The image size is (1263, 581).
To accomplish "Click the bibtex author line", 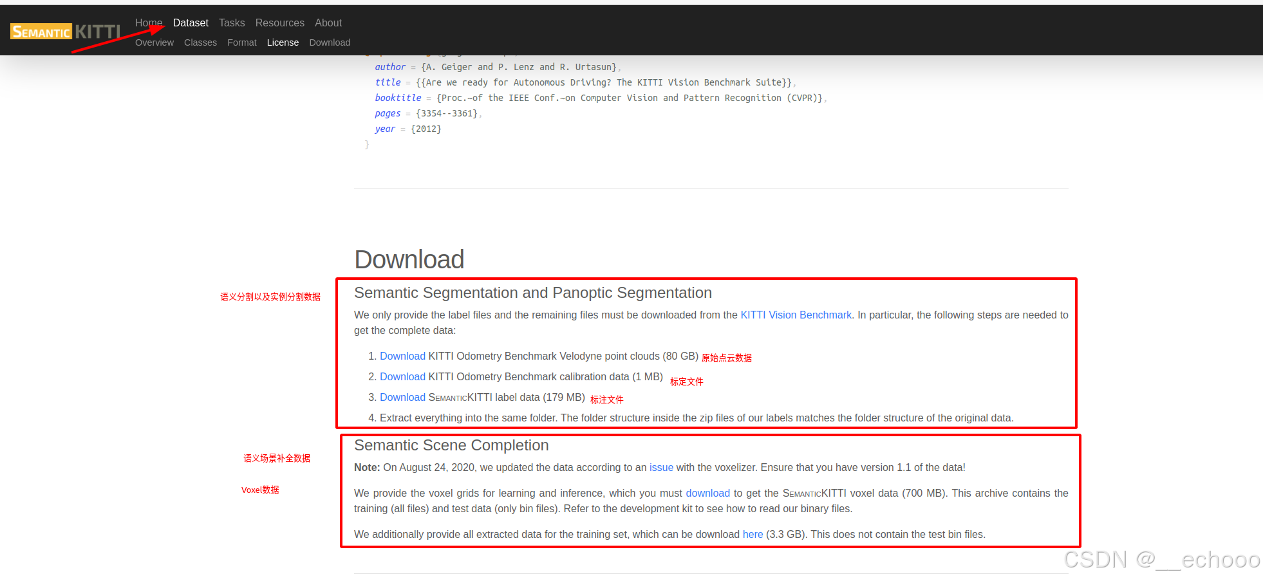I will [x=498, y=67].
